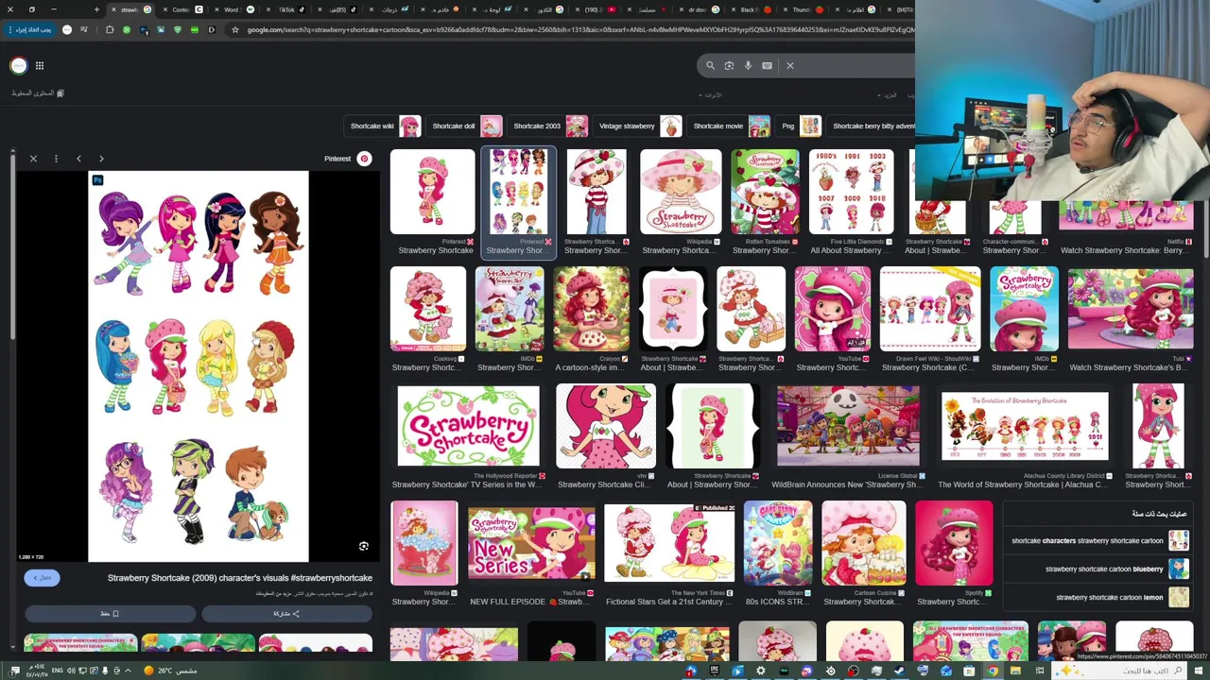Click the address bar URL field
The width and height of the screenshot is (1210, 680).
click(577, 29)
